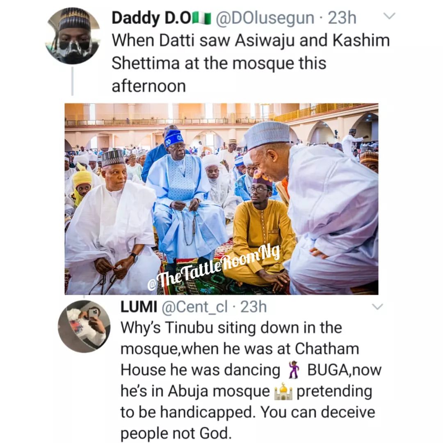This screenshot has width=443, height=443.
Task: Click the 23h timestamp on Daddy D.O's tweet
Action: [x=342, y=18]
